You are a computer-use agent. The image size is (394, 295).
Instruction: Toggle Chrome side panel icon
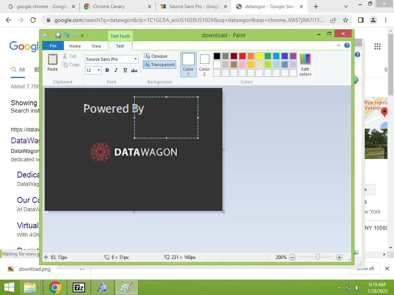click(x=361, y=20)
